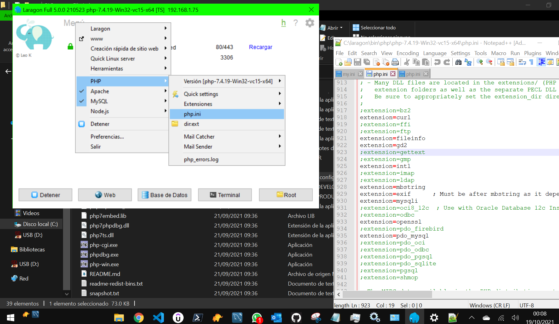559x324 pixels.
Task: Toggle Show all characters pilcrow icon
Action: coord(531,62)
